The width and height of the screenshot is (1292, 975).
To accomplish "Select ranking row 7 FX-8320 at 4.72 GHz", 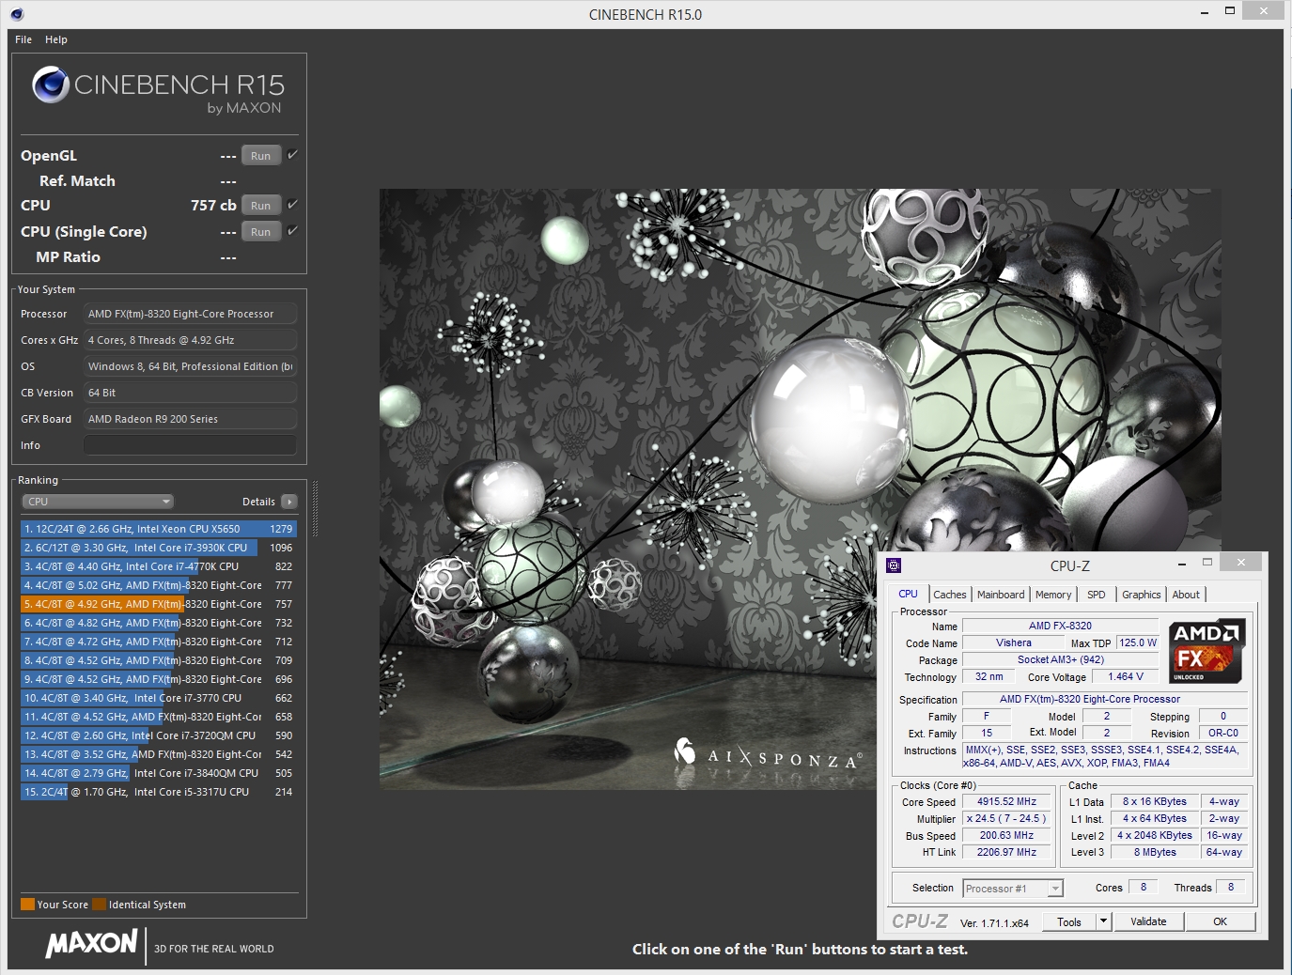I will click(158, 642).
